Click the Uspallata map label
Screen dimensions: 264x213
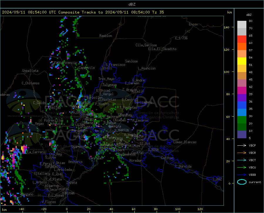pyautogui.click(x=30, y=71)
